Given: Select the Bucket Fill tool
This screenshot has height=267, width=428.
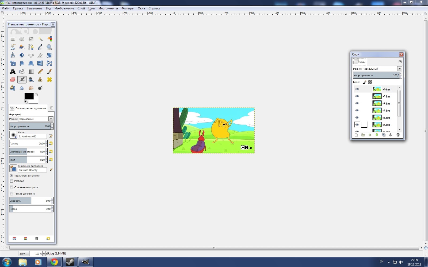Looking at the screenshot, I should [22, 72].
